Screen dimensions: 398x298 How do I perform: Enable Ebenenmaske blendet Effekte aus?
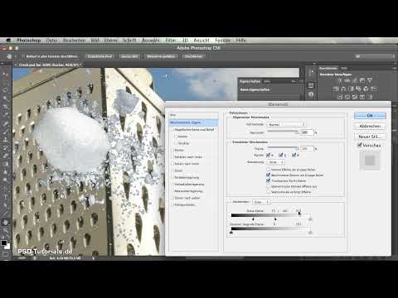point(268,186)
